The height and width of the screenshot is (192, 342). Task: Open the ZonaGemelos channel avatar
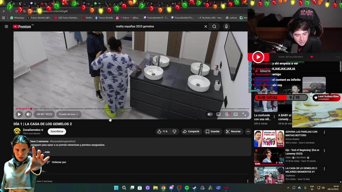coord(17,131)
